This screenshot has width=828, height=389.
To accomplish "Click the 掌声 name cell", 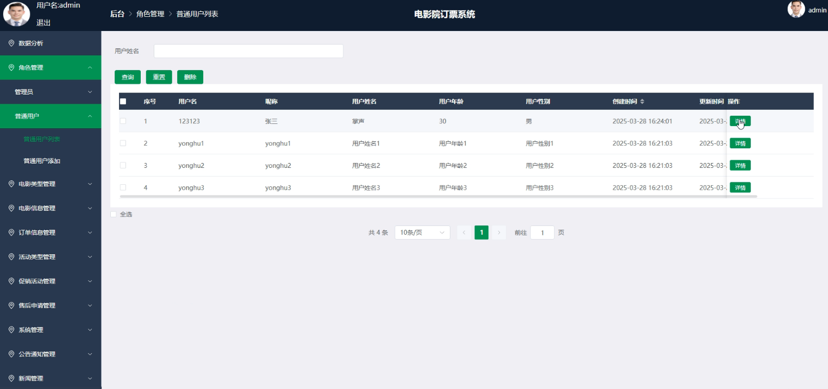I will click(358, 121).
